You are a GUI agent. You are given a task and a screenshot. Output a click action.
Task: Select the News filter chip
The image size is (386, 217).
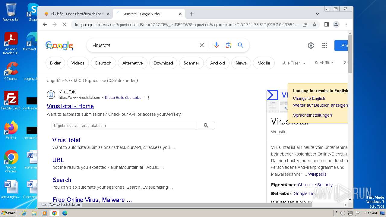(x=241, y=63)
